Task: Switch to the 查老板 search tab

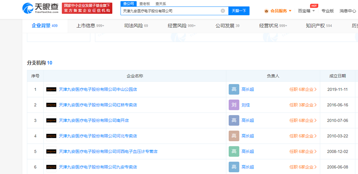Action: (x=145, y=3)
